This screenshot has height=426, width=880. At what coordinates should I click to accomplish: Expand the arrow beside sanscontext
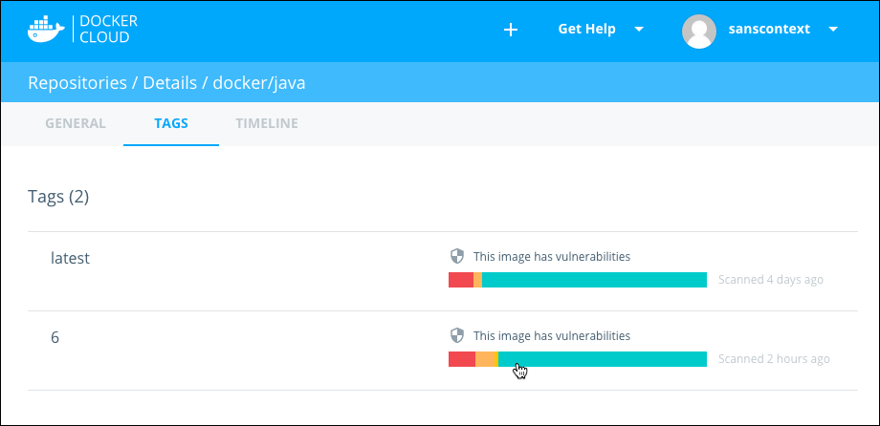[833, 30]
